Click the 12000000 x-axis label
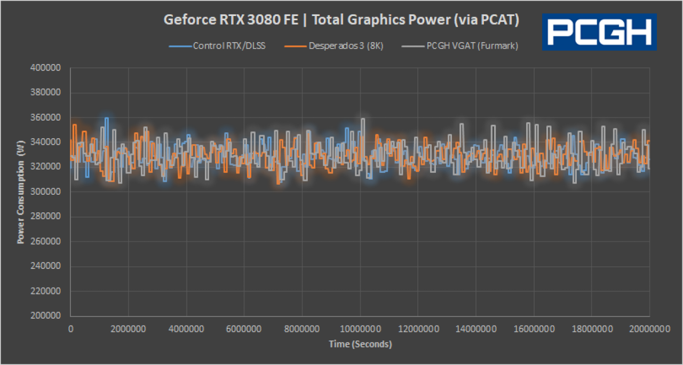The height and width of the screenshot is (365, 683). coord(418,330)
